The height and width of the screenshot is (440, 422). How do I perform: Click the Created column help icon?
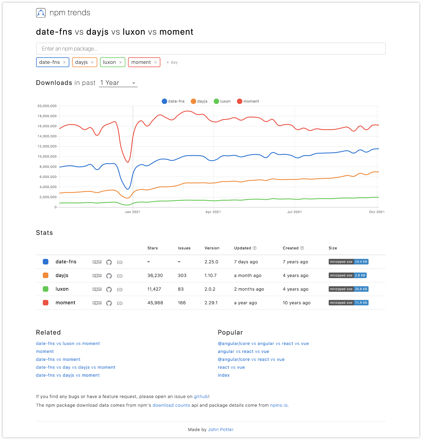302,248
